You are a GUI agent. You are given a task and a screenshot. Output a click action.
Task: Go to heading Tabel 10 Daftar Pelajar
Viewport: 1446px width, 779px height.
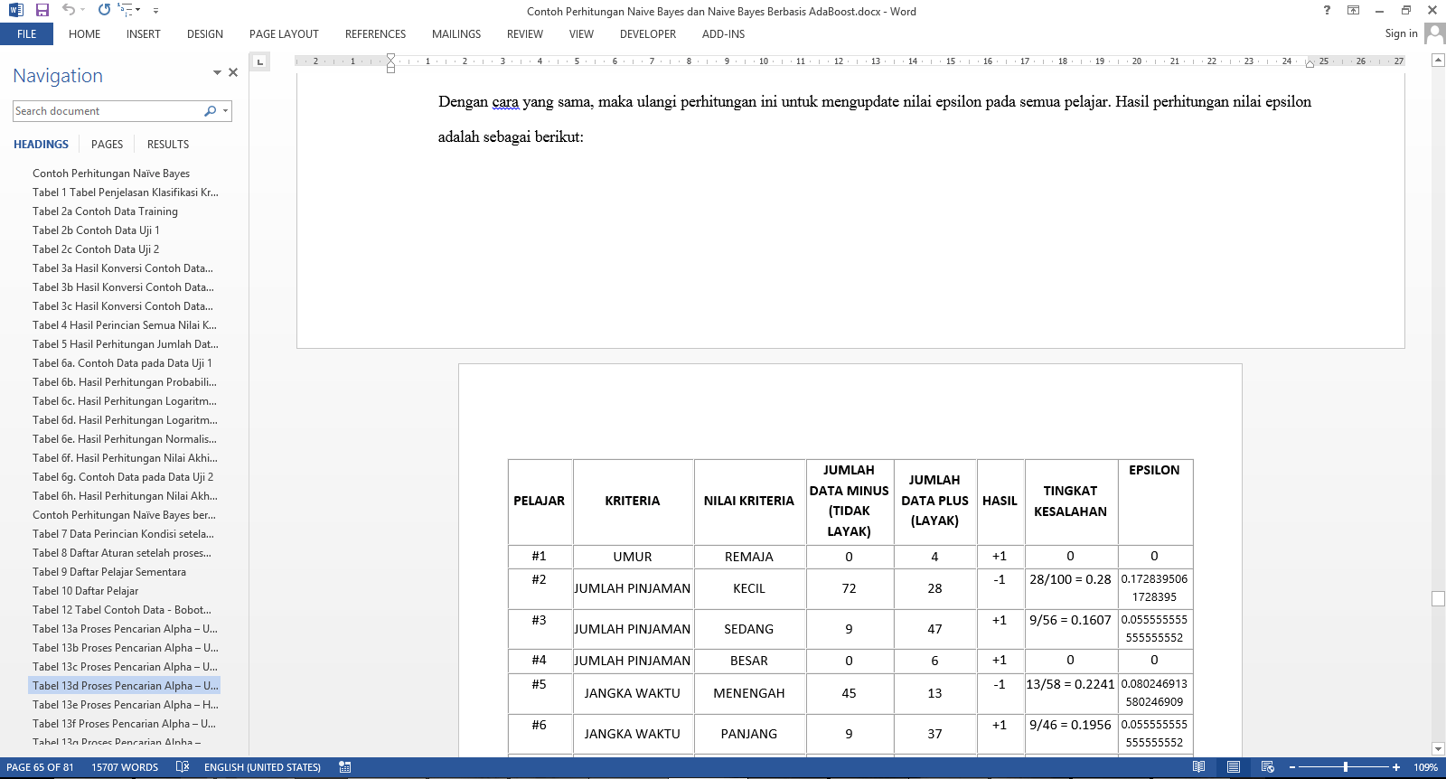point(85,591)
